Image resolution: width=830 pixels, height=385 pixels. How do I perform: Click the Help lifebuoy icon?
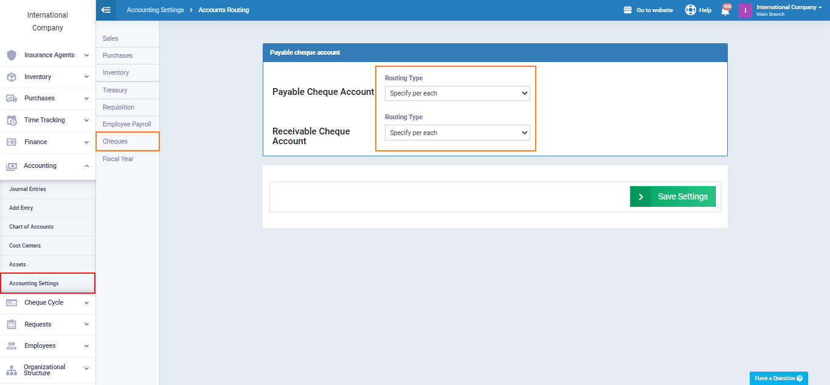click(x=690, y=10)
